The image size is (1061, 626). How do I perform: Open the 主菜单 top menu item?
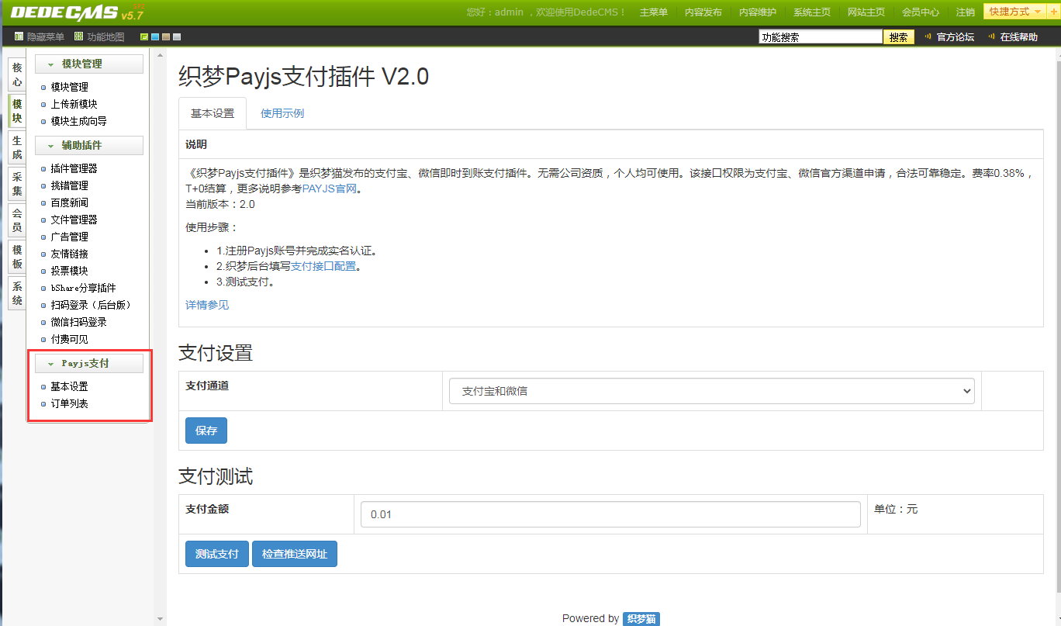point(654,12)
